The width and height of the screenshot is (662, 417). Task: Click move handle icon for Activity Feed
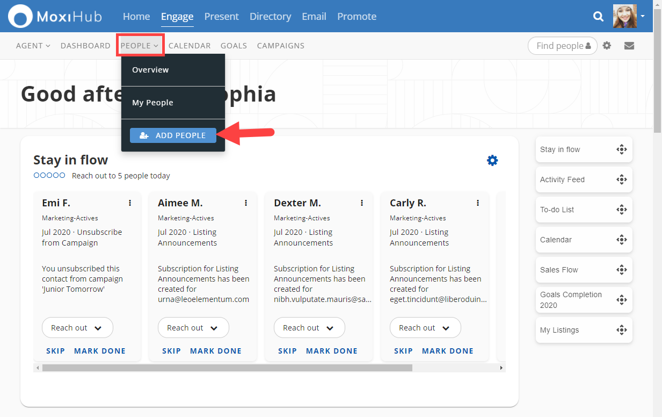pos(621,179)
